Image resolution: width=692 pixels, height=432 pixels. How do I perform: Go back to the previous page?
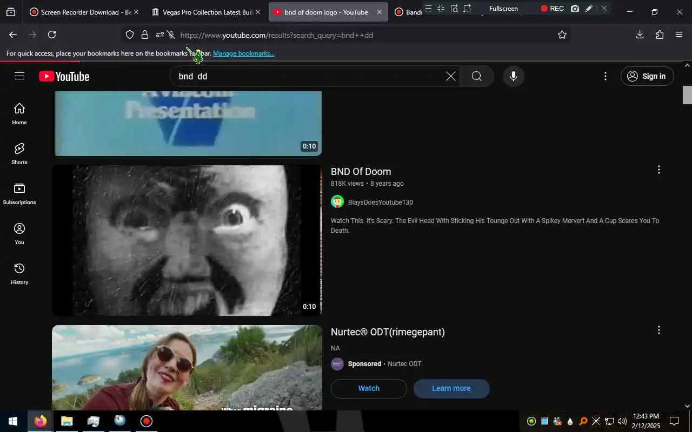point(13,35)
